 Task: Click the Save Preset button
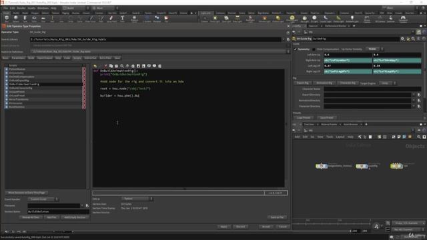326,118
